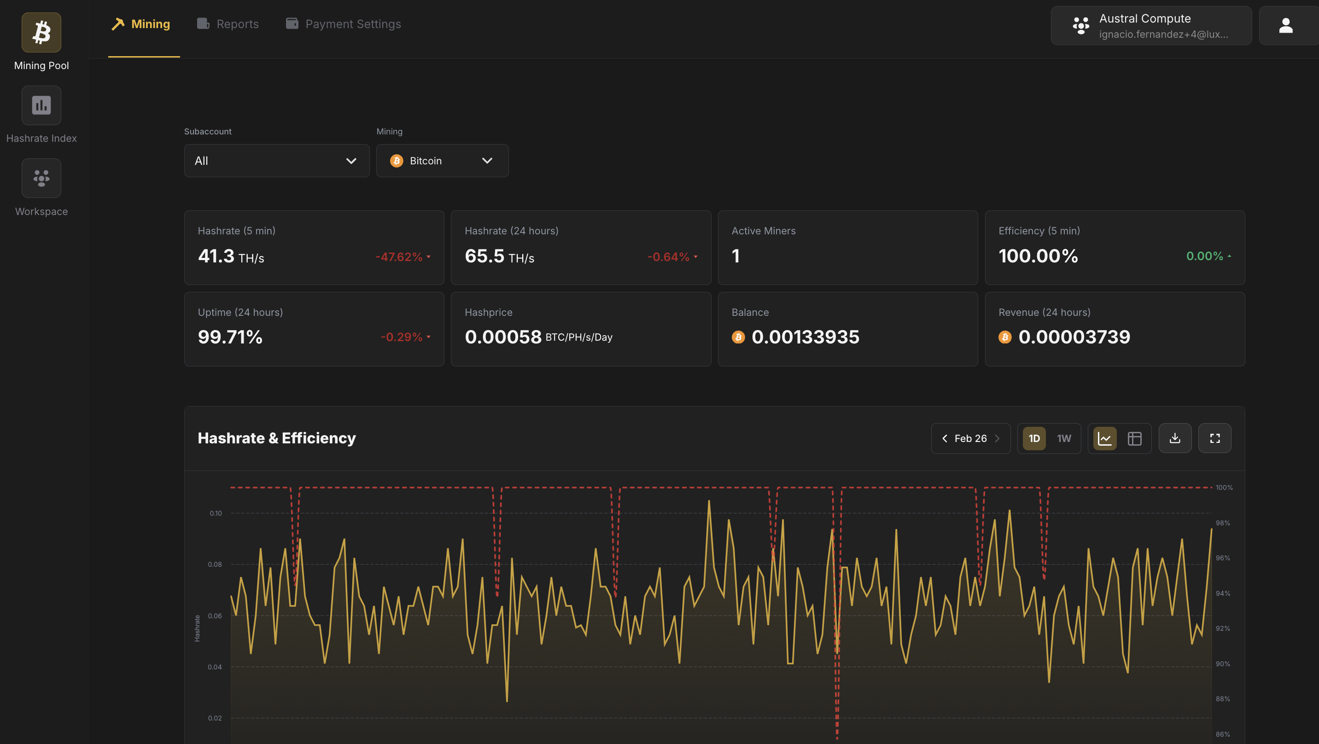The height and width of the screenshot is (744, 1319).
Task: Expand the chart to fullscreen
Action: point(1214,438)
